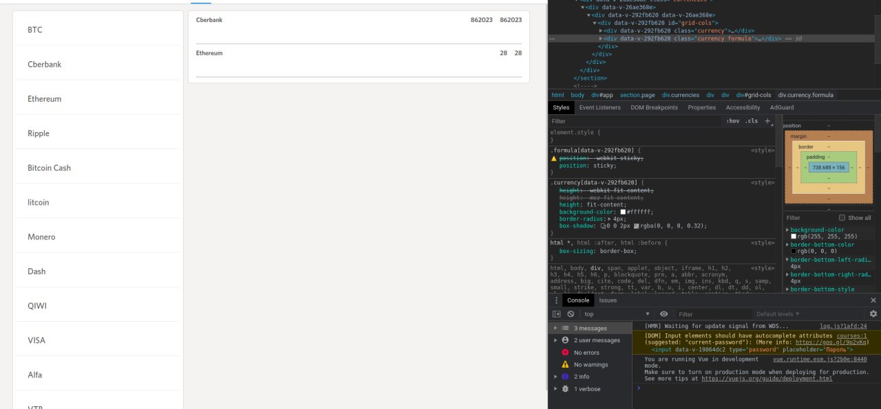Expand div class="currency" node
Viewport: 881px width, 409px height.
[602, 31]
